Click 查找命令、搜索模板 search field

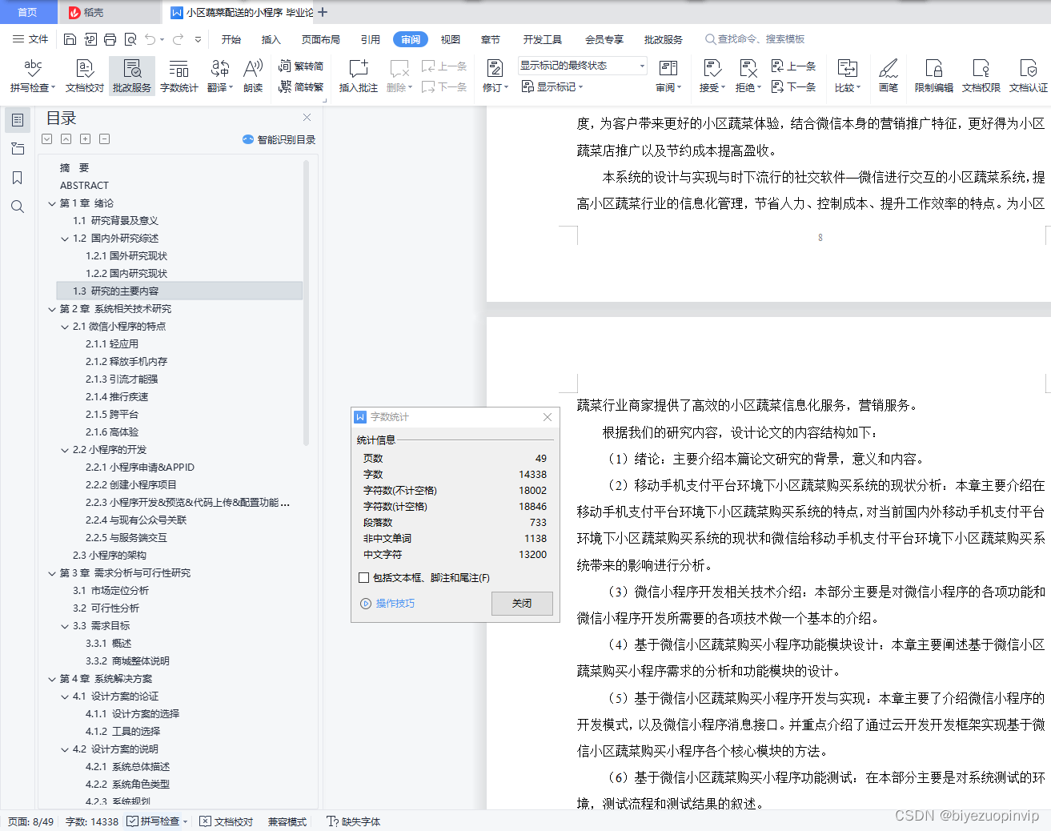[755, 39]
